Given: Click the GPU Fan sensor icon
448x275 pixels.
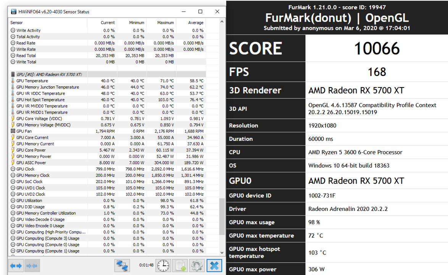Looking at the screenshot, I should click(13, 131).
